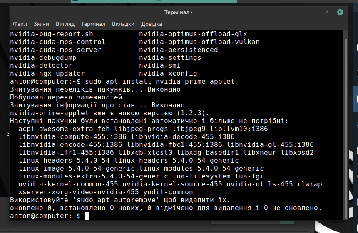Close the terminal window with green X

[340, 12]
